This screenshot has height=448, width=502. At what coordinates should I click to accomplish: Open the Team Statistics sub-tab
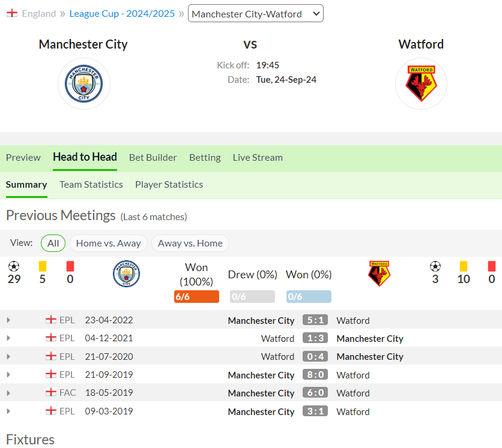click(91, 185)
